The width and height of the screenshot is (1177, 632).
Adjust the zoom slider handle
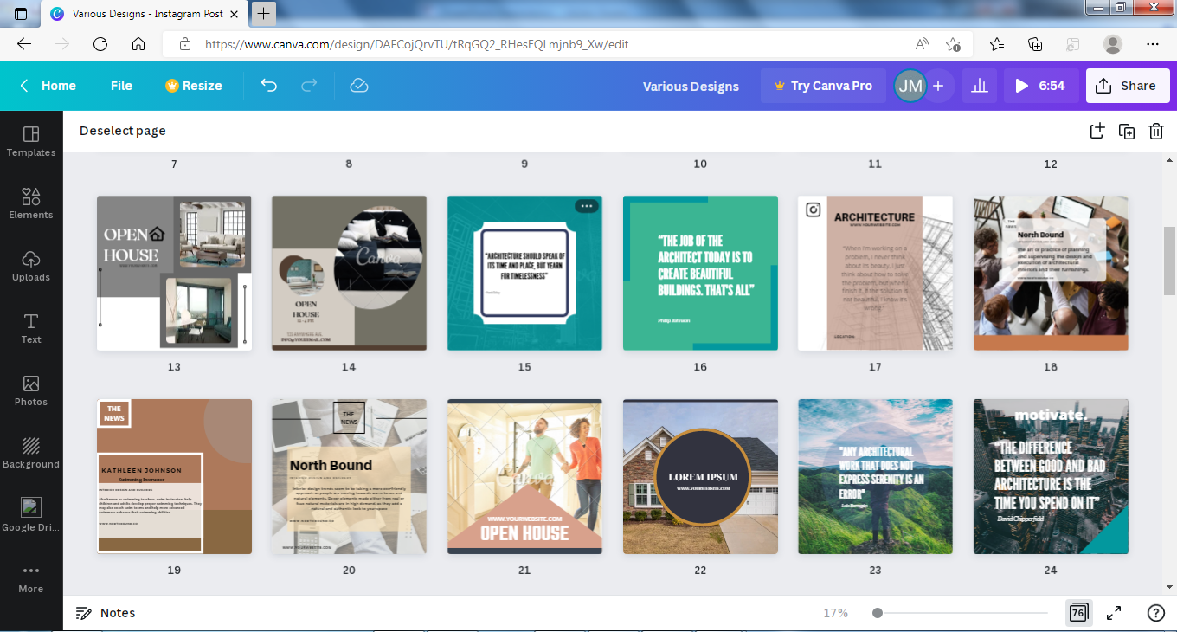coord(878,613)
